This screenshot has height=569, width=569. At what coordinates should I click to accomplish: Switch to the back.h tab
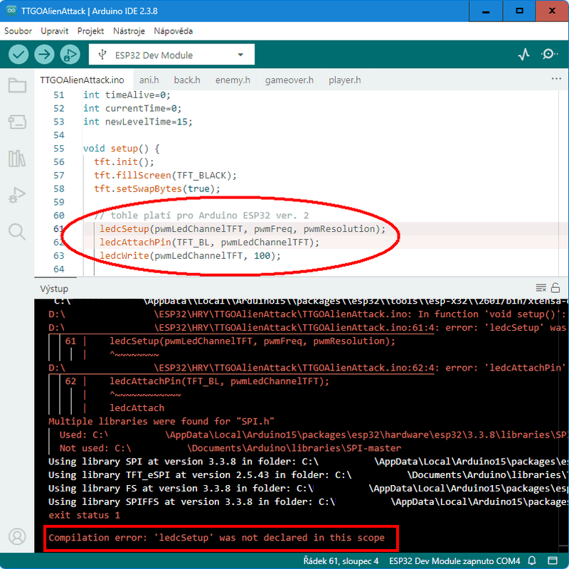[x=187, y=80]
